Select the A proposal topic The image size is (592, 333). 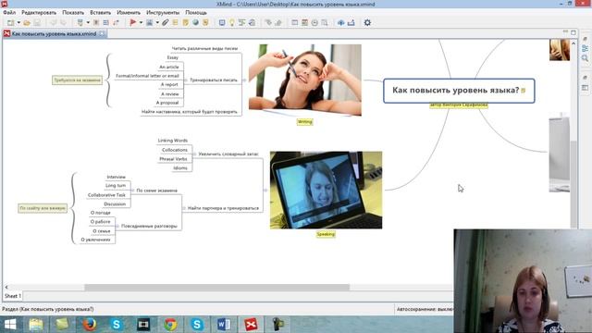tap(167, 103)
